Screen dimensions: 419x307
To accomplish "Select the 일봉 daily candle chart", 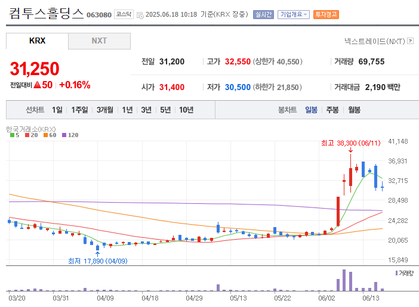I will click(311, 110).
